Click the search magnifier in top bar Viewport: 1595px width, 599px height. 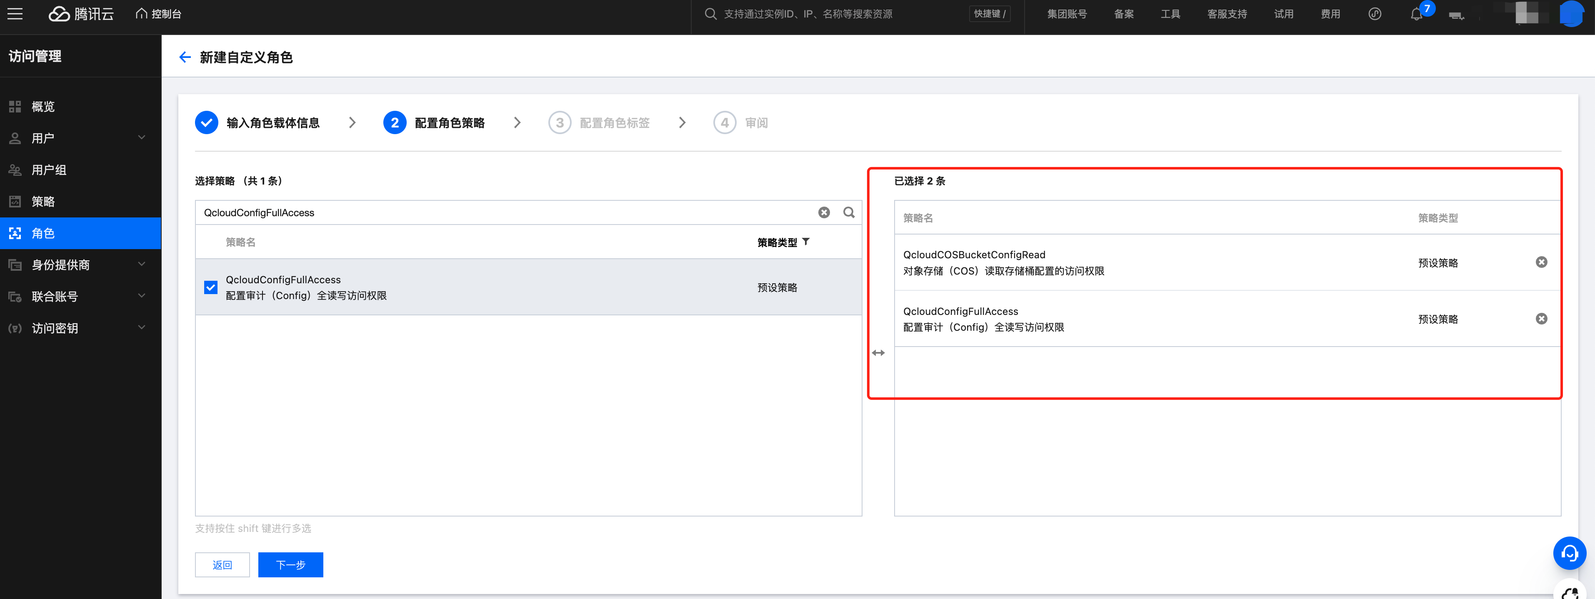pos(710,14)
